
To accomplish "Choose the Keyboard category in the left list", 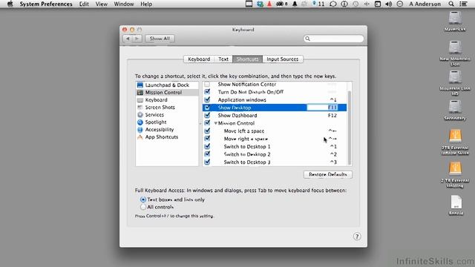I will pyautogui.click(x=167, y=100).
